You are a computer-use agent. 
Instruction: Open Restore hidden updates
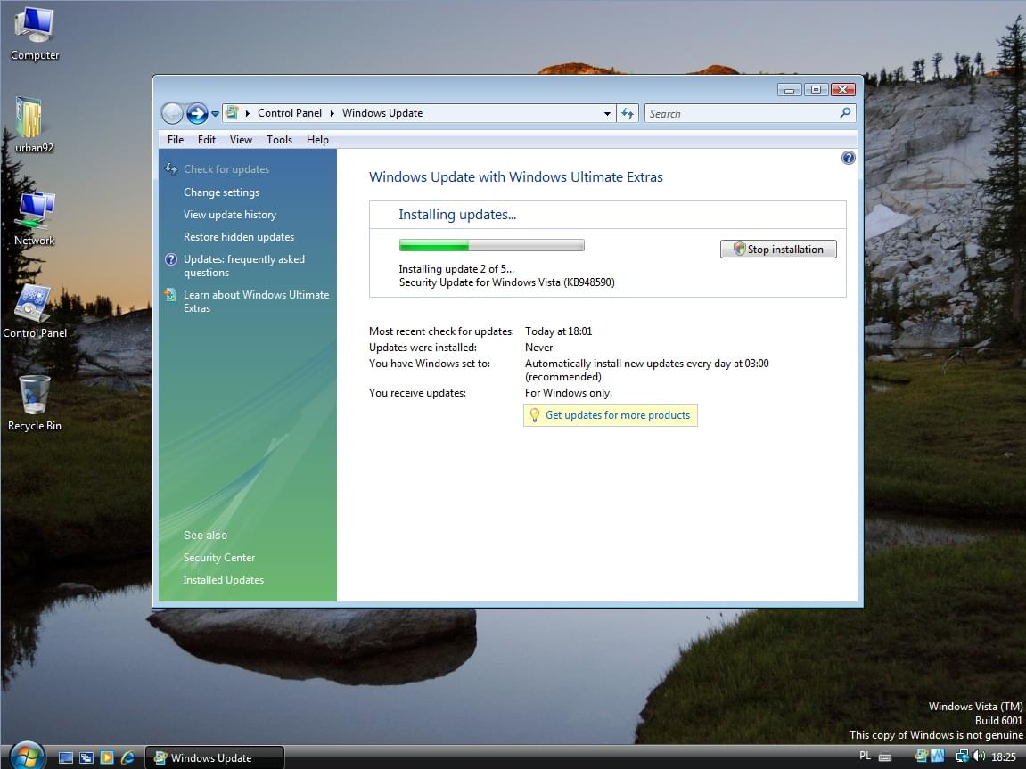[x=239, y=237]
